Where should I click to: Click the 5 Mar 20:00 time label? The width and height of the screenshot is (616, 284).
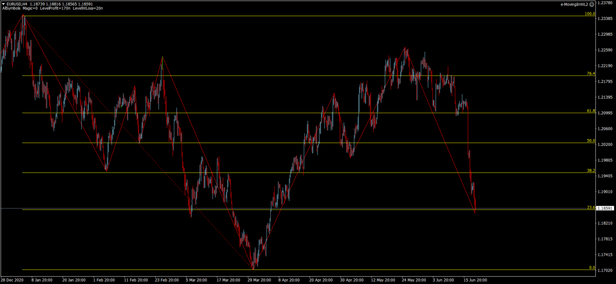pos(196,280)
